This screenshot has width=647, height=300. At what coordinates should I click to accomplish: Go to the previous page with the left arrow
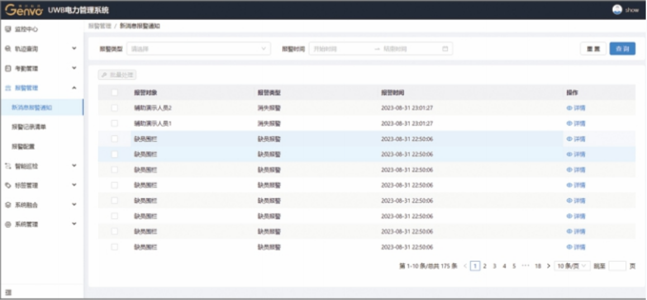(x=465, y=266)
